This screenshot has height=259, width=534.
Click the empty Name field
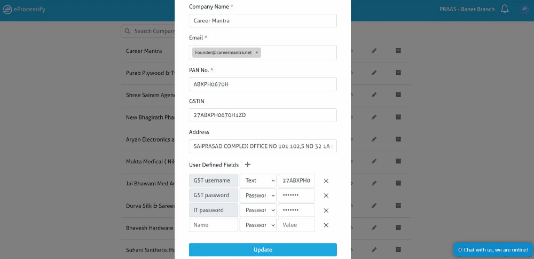(x=214, y=225)
